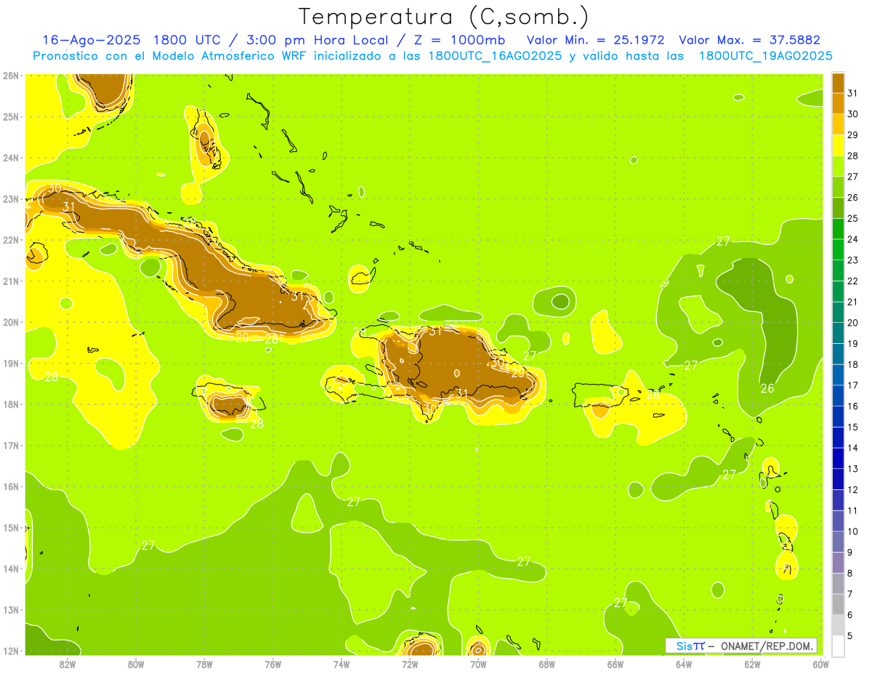Click legend scale value 5
The height and width of the screenshot is (674, 872).
click(x=850, y=635)
